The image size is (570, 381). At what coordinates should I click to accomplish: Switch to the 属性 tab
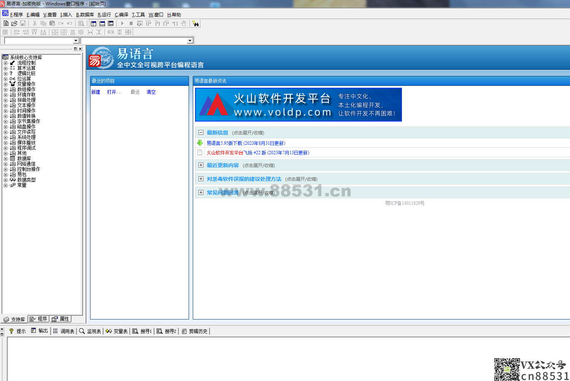tap(60, 319)
